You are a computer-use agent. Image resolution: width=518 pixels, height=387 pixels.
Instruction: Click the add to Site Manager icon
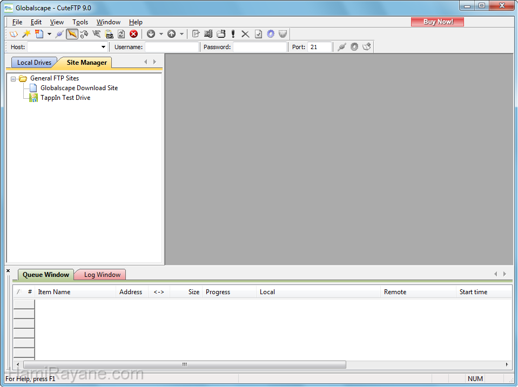(367, 47)
